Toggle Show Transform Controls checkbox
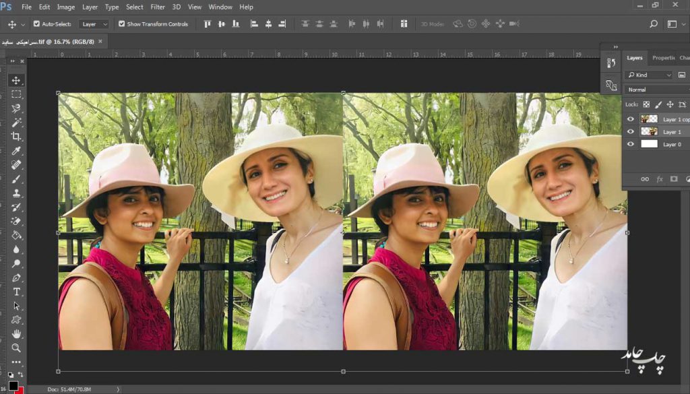This screenshot has width=690, height=394. pyautogui.click(x=121, y=24)
